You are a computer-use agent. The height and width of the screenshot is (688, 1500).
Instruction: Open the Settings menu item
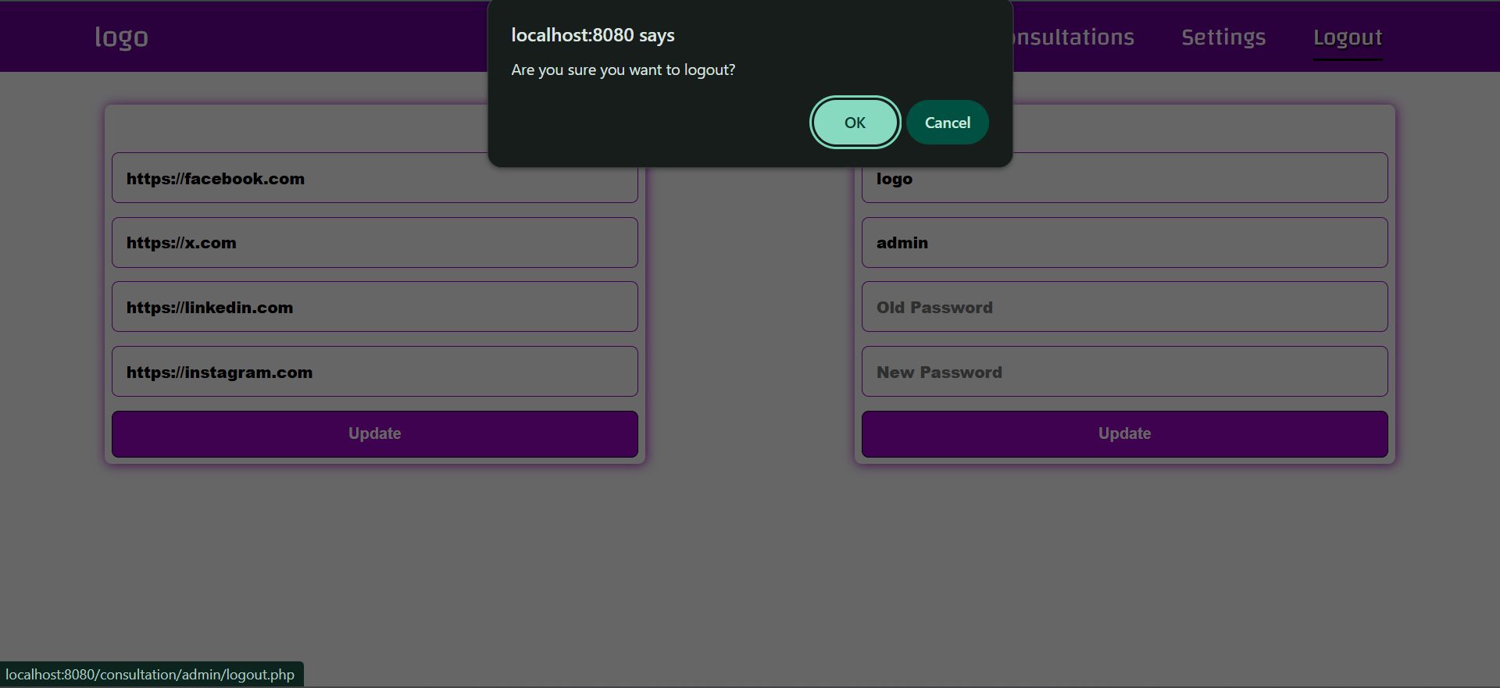[x=1223, y=37]
